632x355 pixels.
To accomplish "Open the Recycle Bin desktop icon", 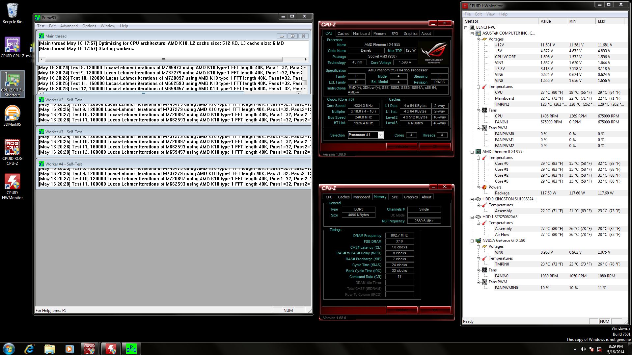I will (12, 13).
